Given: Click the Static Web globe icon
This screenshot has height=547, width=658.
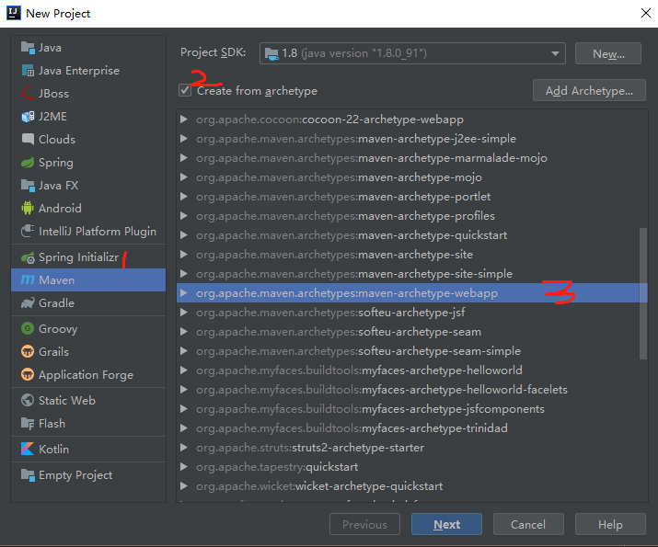Looking at the screenshot, I should click(x=28, y=400).
